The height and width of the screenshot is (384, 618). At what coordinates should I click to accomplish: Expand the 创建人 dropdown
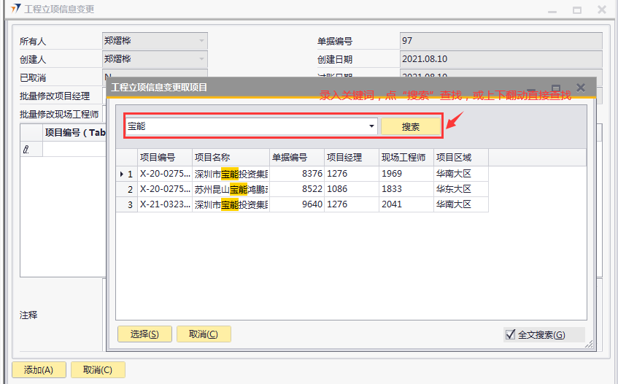[201, 59]
